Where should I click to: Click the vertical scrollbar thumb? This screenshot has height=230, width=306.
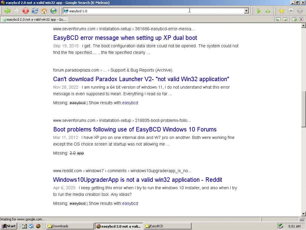[x=304, y=109]
